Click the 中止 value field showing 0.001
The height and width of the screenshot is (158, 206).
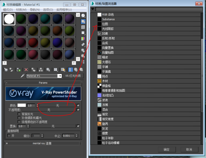[x=68, y=136]
